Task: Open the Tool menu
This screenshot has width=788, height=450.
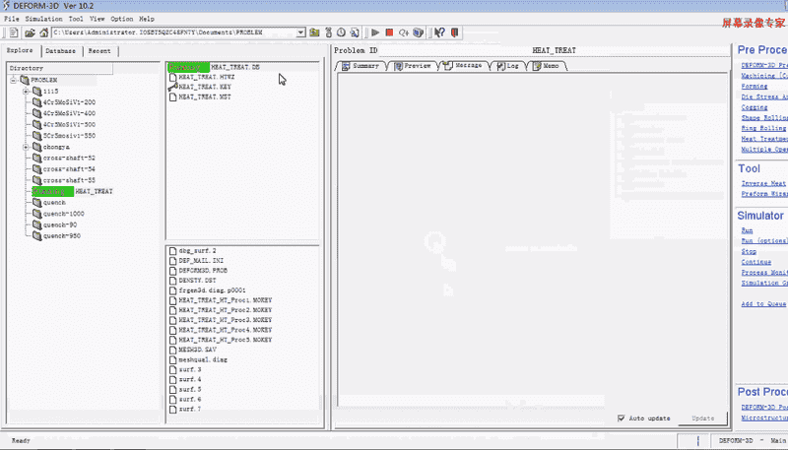Action: (x=76, y=19)
